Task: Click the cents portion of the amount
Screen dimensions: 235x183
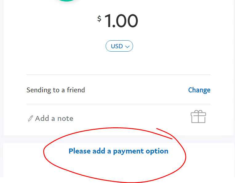Action: pos(128,21)
